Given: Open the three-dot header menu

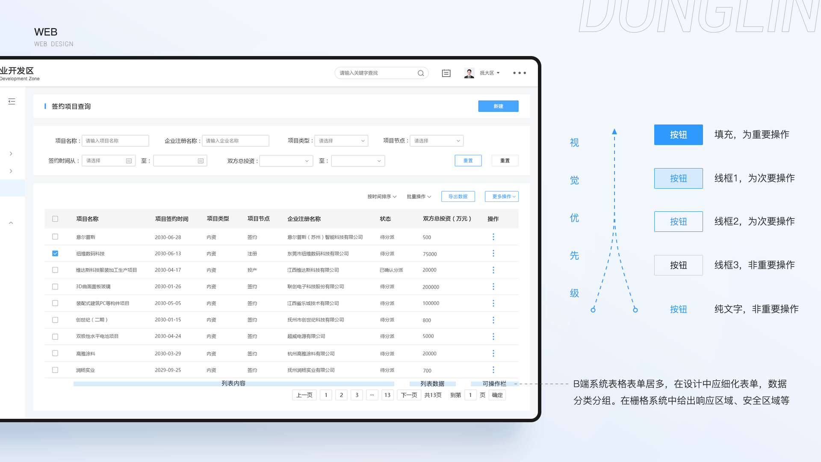Looking at the screenshot, I should click(520, 73).
